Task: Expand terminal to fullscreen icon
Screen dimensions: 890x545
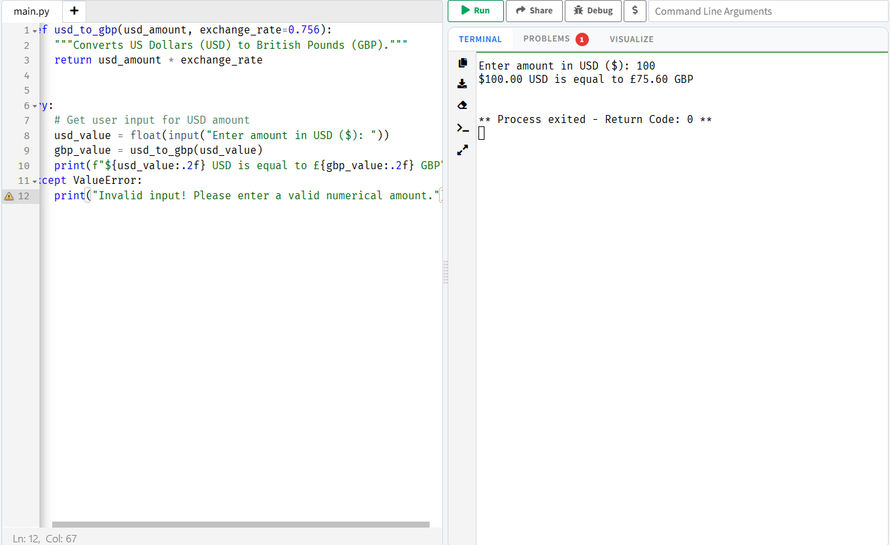Action: click(462, 150)
